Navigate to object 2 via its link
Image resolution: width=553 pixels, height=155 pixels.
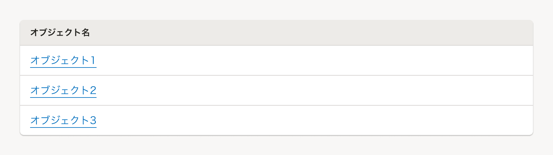click(x=63, y=90)
